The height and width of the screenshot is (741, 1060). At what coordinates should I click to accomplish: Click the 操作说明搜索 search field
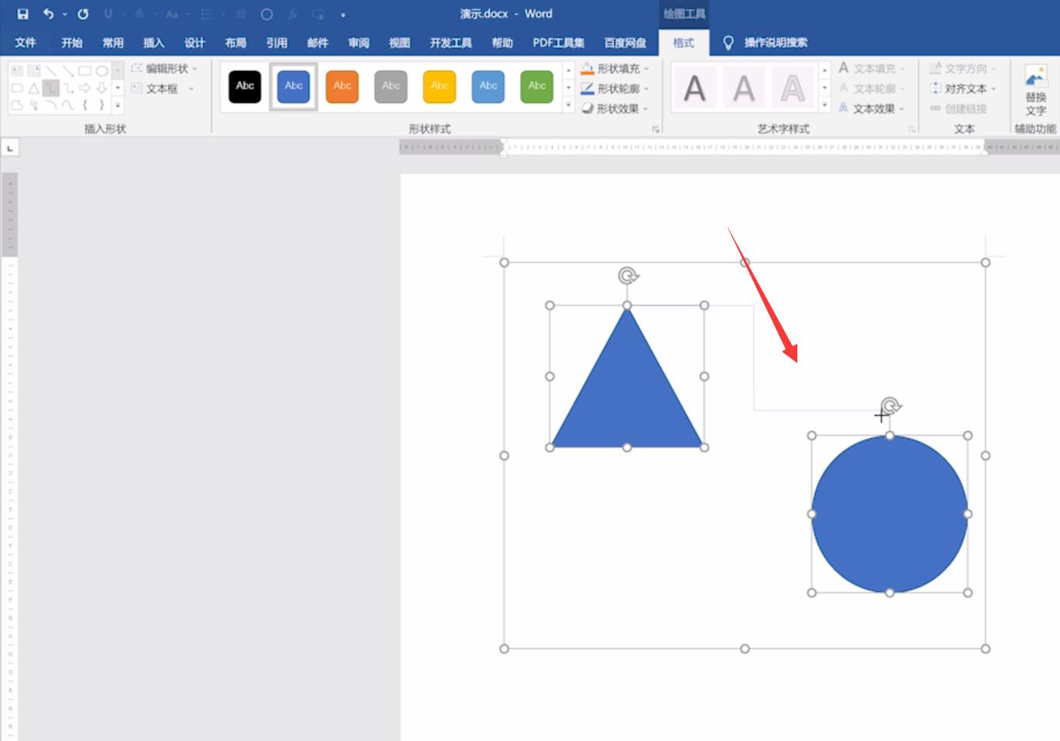(776, 42)
